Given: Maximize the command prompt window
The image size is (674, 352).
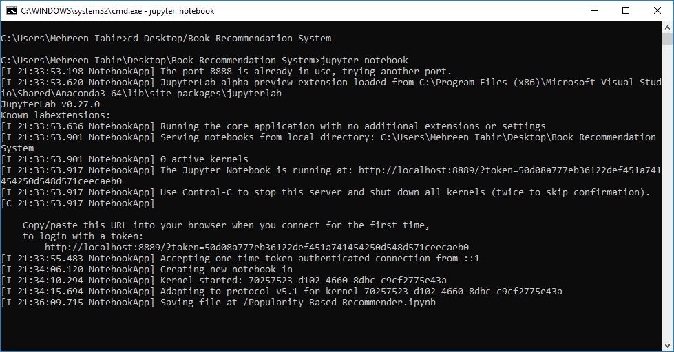Looking at the screenshot, I should 626,11.
